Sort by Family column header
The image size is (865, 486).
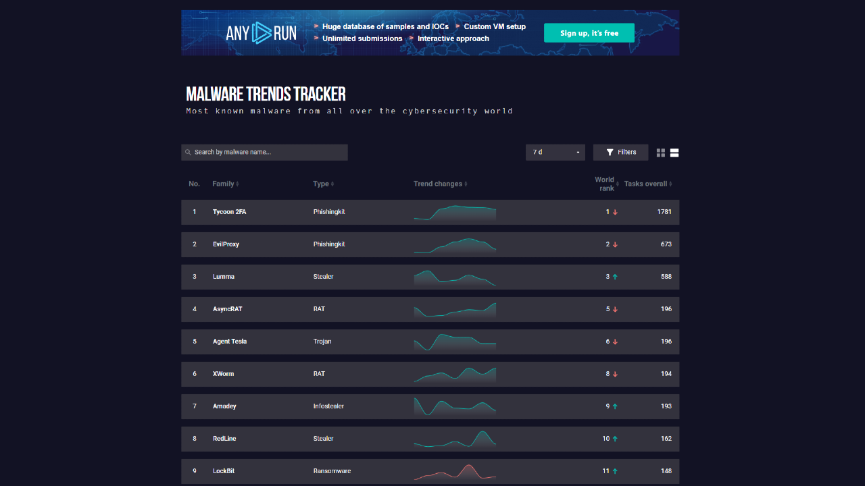[226, 184]
